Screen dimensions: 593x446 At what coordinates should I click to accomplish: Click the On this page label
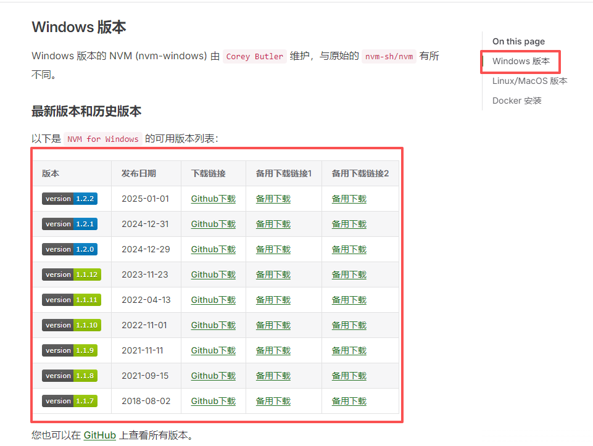tap(518, 41)
